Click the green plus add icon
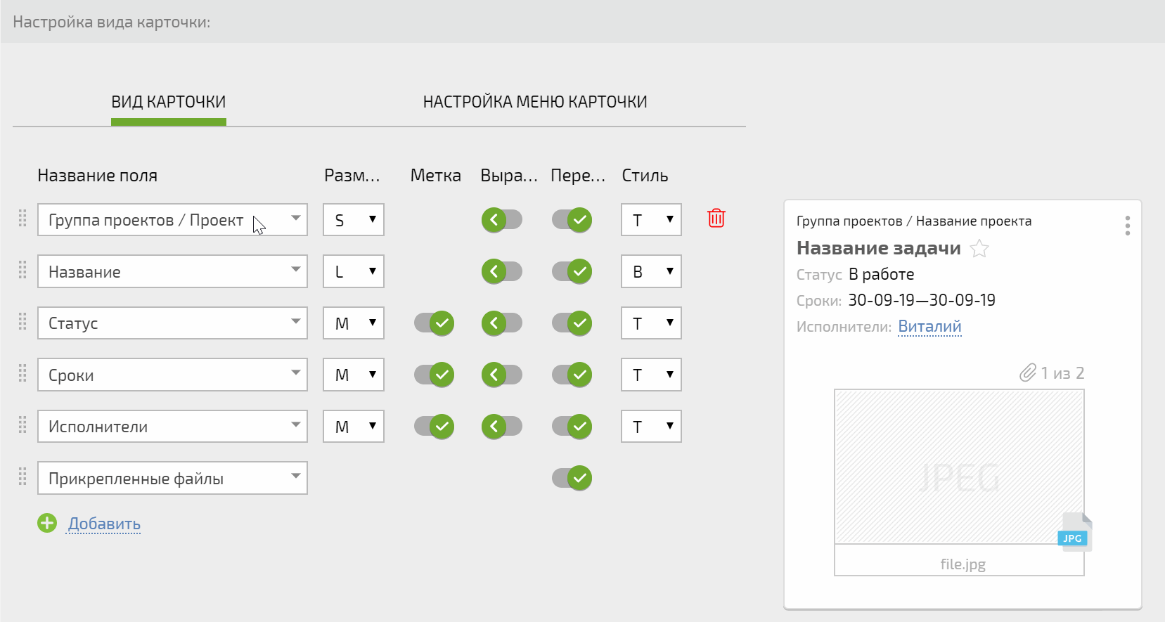This screenshot has height=622, width=1165. click(x=47, y=523)
